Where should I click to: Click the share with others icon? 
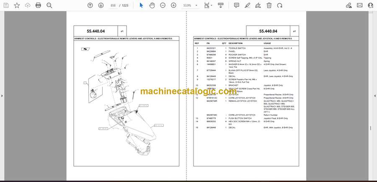point(371,5)
